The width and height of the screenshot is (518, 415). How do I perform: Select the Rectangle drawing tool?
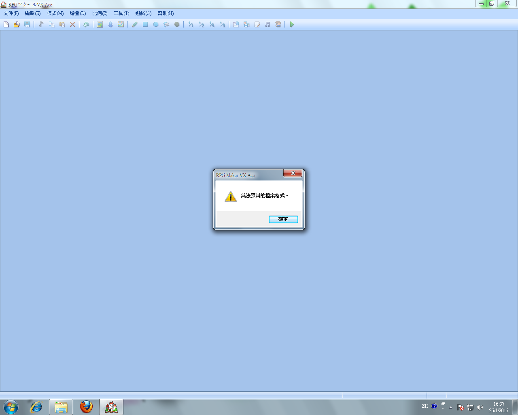[x=145, y=25]
